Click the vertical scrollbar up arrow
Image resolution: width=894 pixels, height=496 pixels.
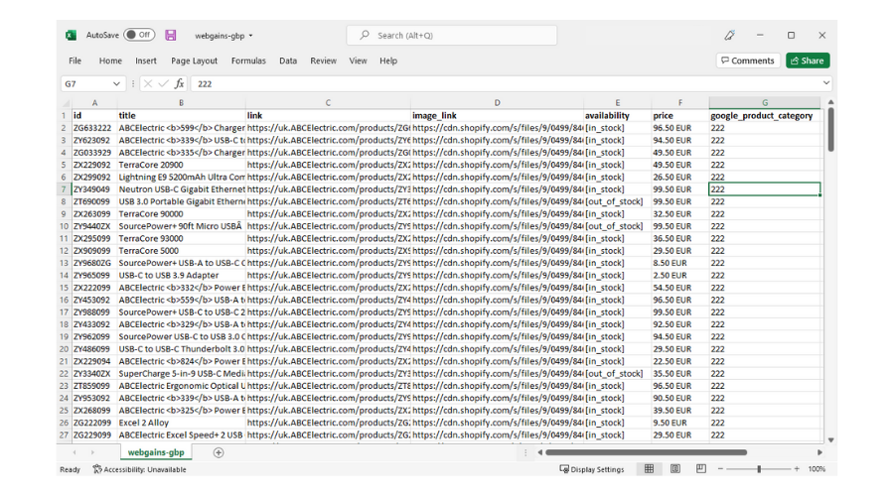click(x=830, y=102)
